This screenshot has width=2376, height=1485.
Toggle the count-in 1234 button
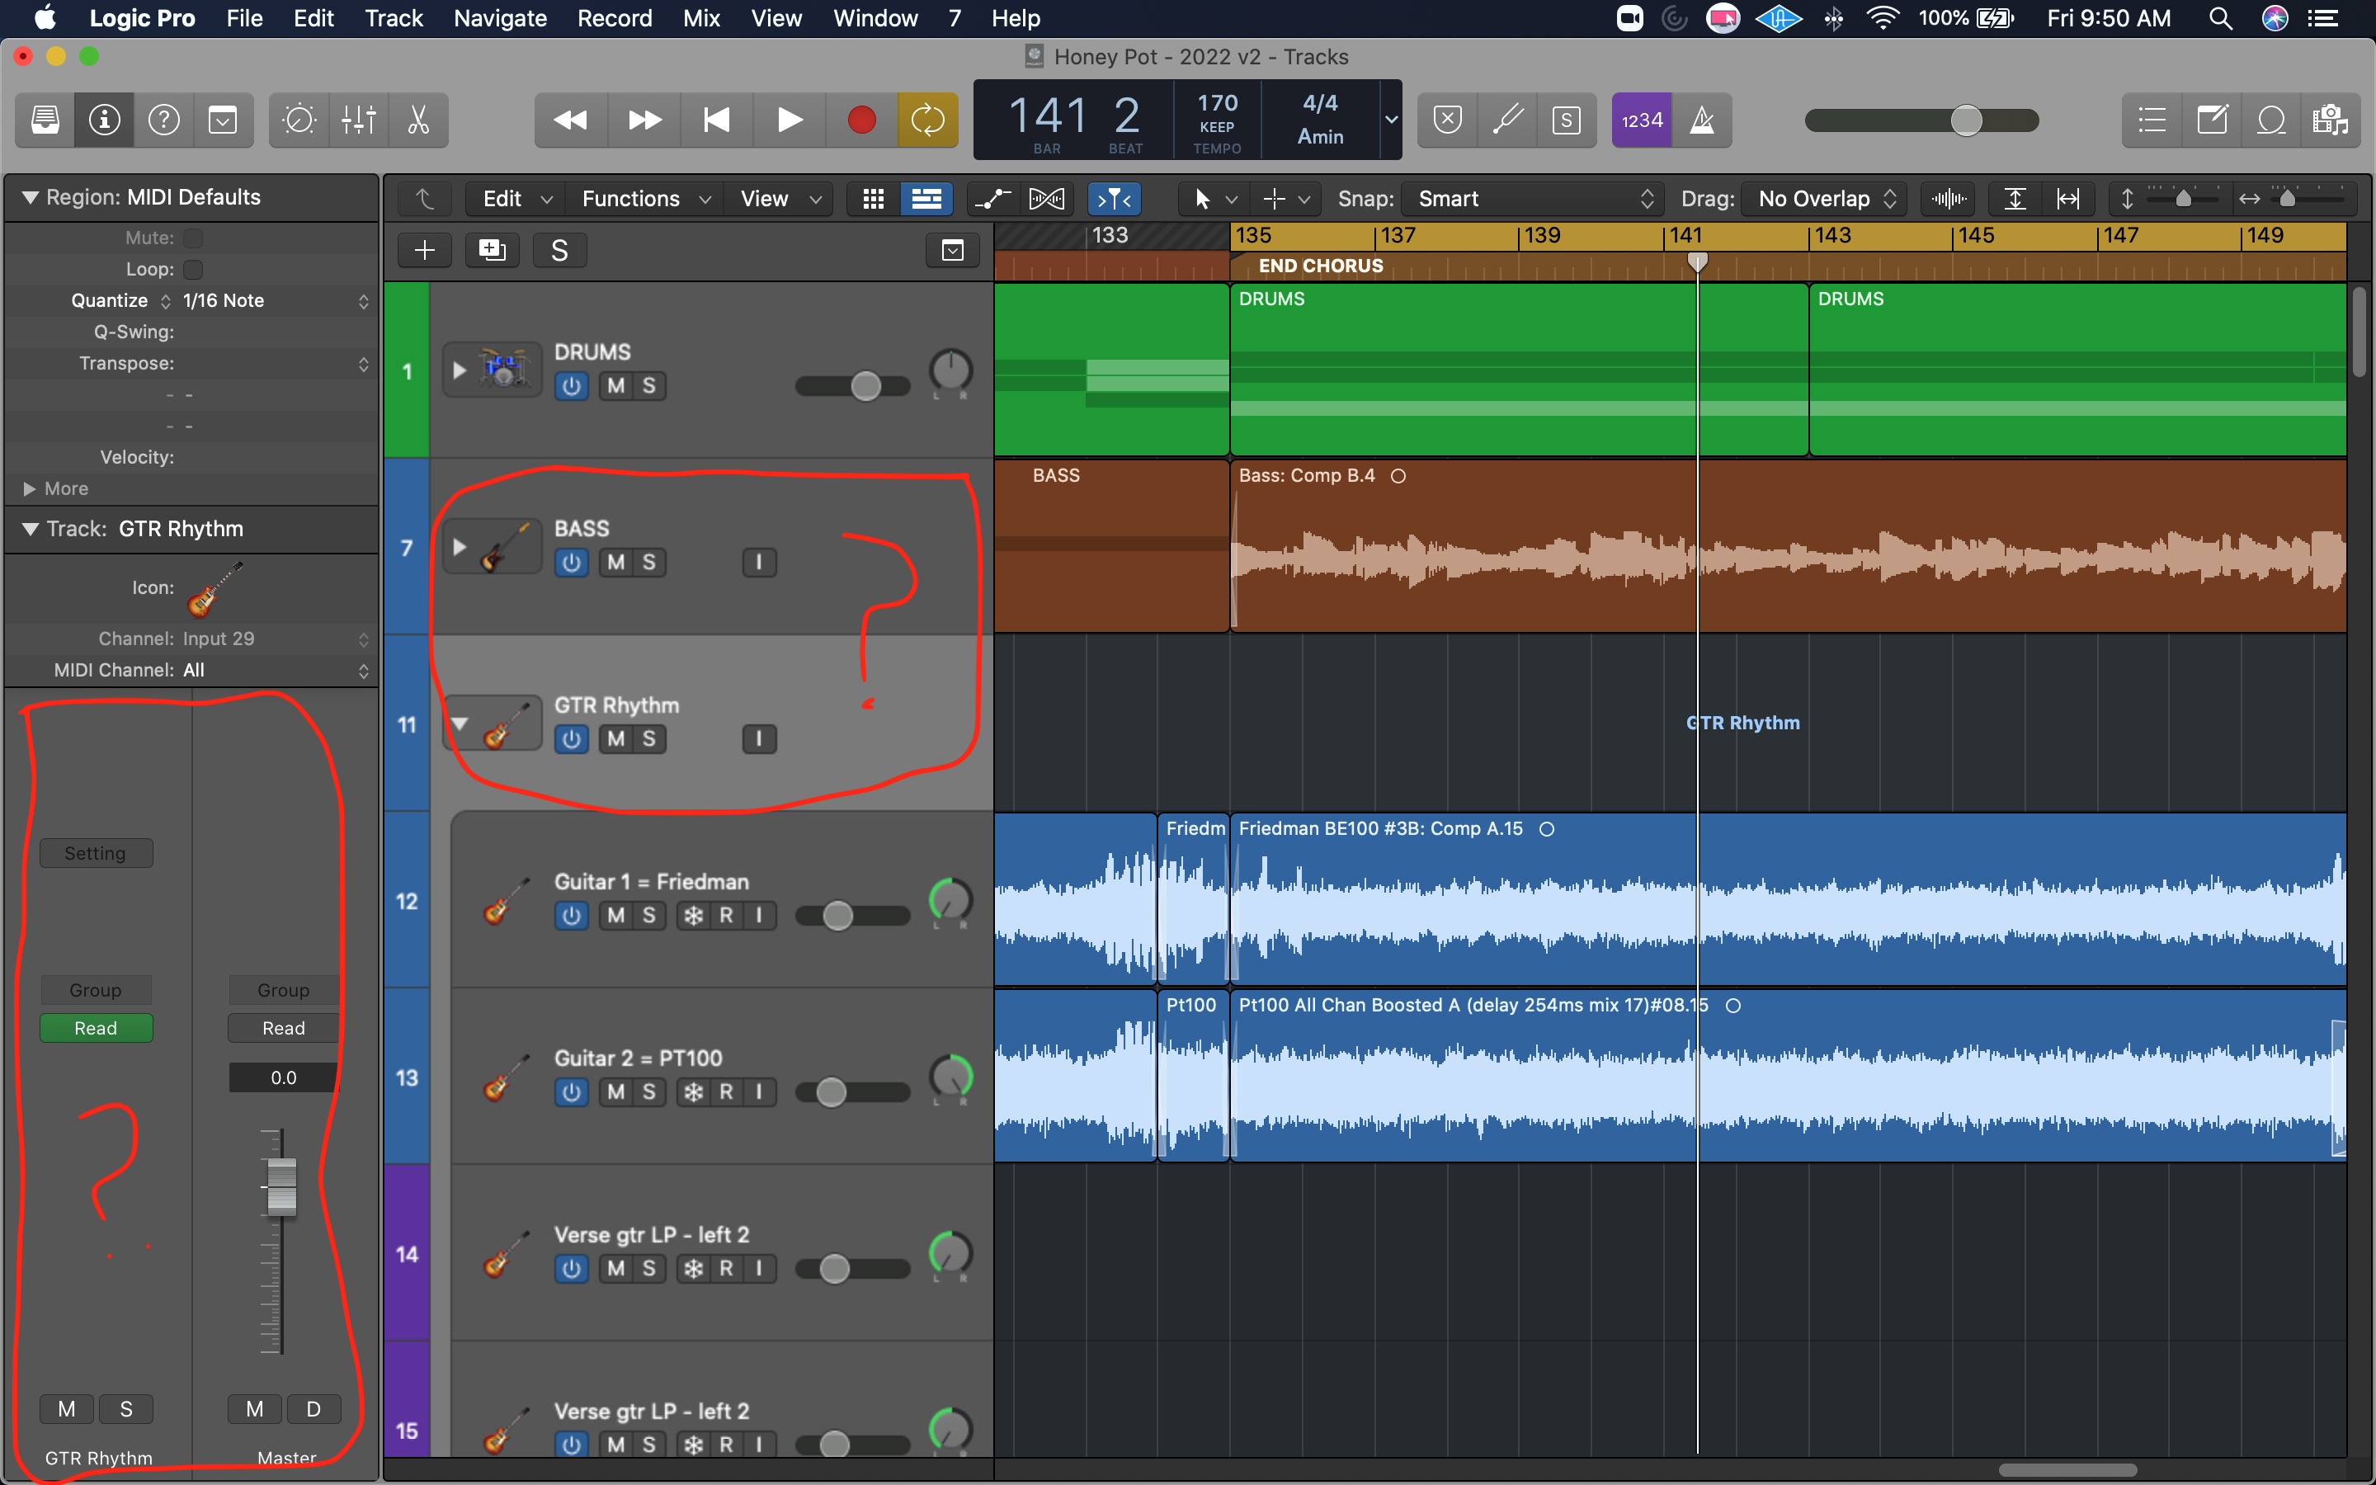[x=1642, y=120]
